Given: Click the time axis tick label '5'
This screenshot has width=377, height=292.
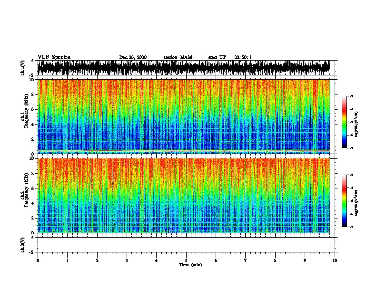Looking at the screenshot, I should click(186, 261).
